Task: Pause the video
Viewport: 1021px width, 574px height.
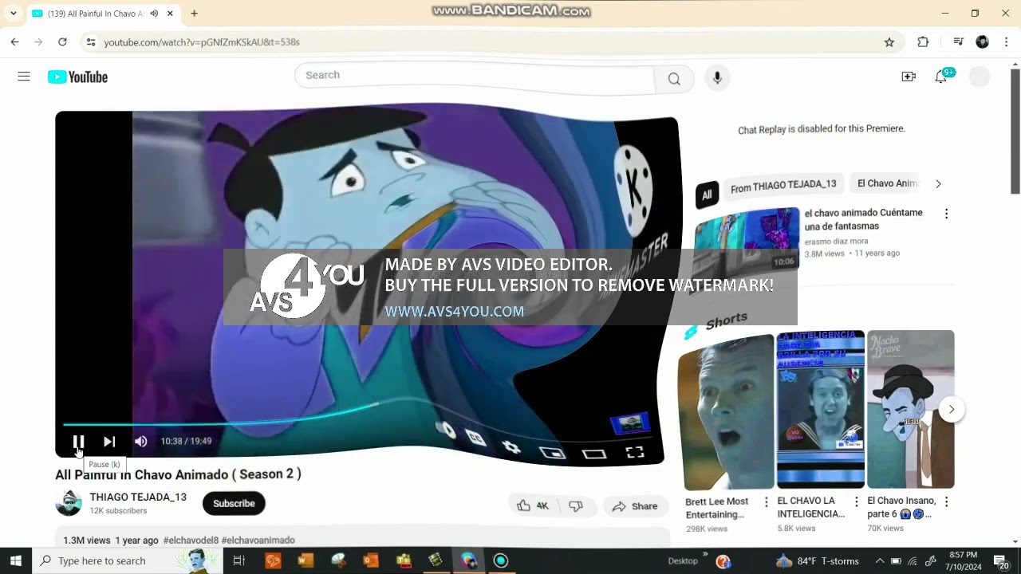Action: 78,441
